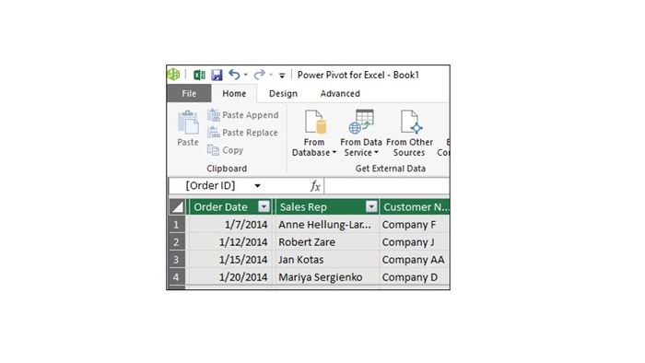Open the undo history dropdown arrow

click(246, 75)
